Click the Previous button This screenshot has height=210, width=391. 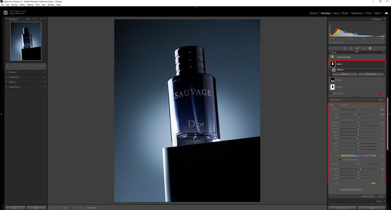click(343, 208)
